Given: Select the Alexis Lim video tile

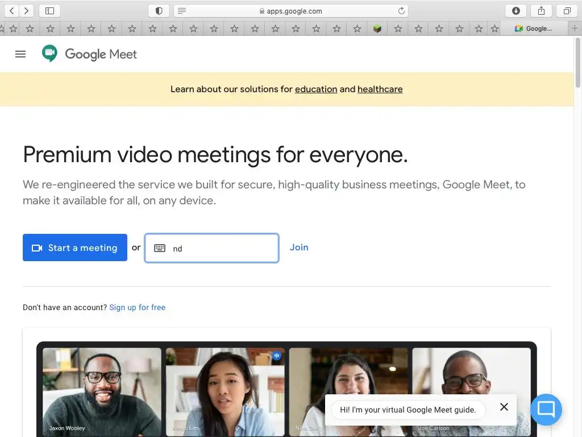Looking at the screenshot, I should point(225,392).
